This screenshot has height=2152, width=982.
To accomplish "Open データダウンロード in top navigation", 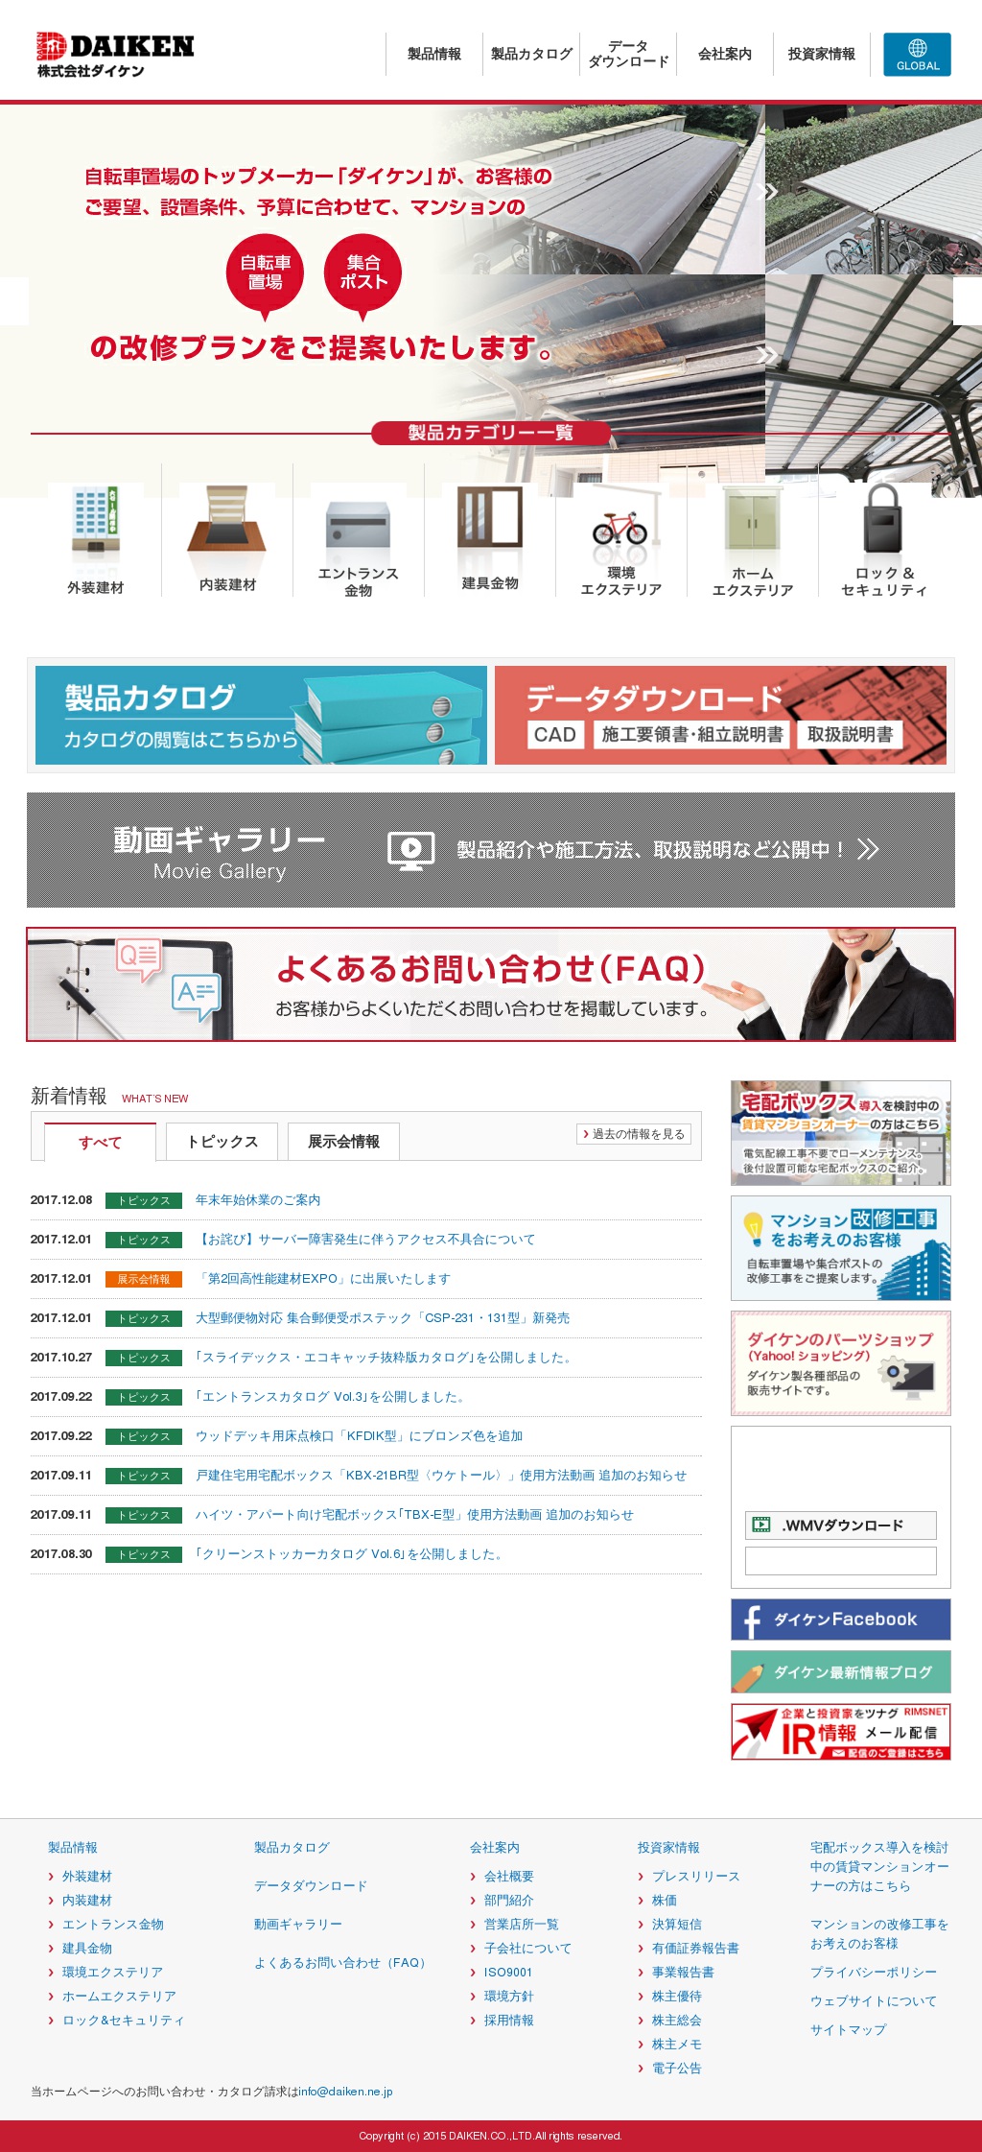I will tap(628, 54).
